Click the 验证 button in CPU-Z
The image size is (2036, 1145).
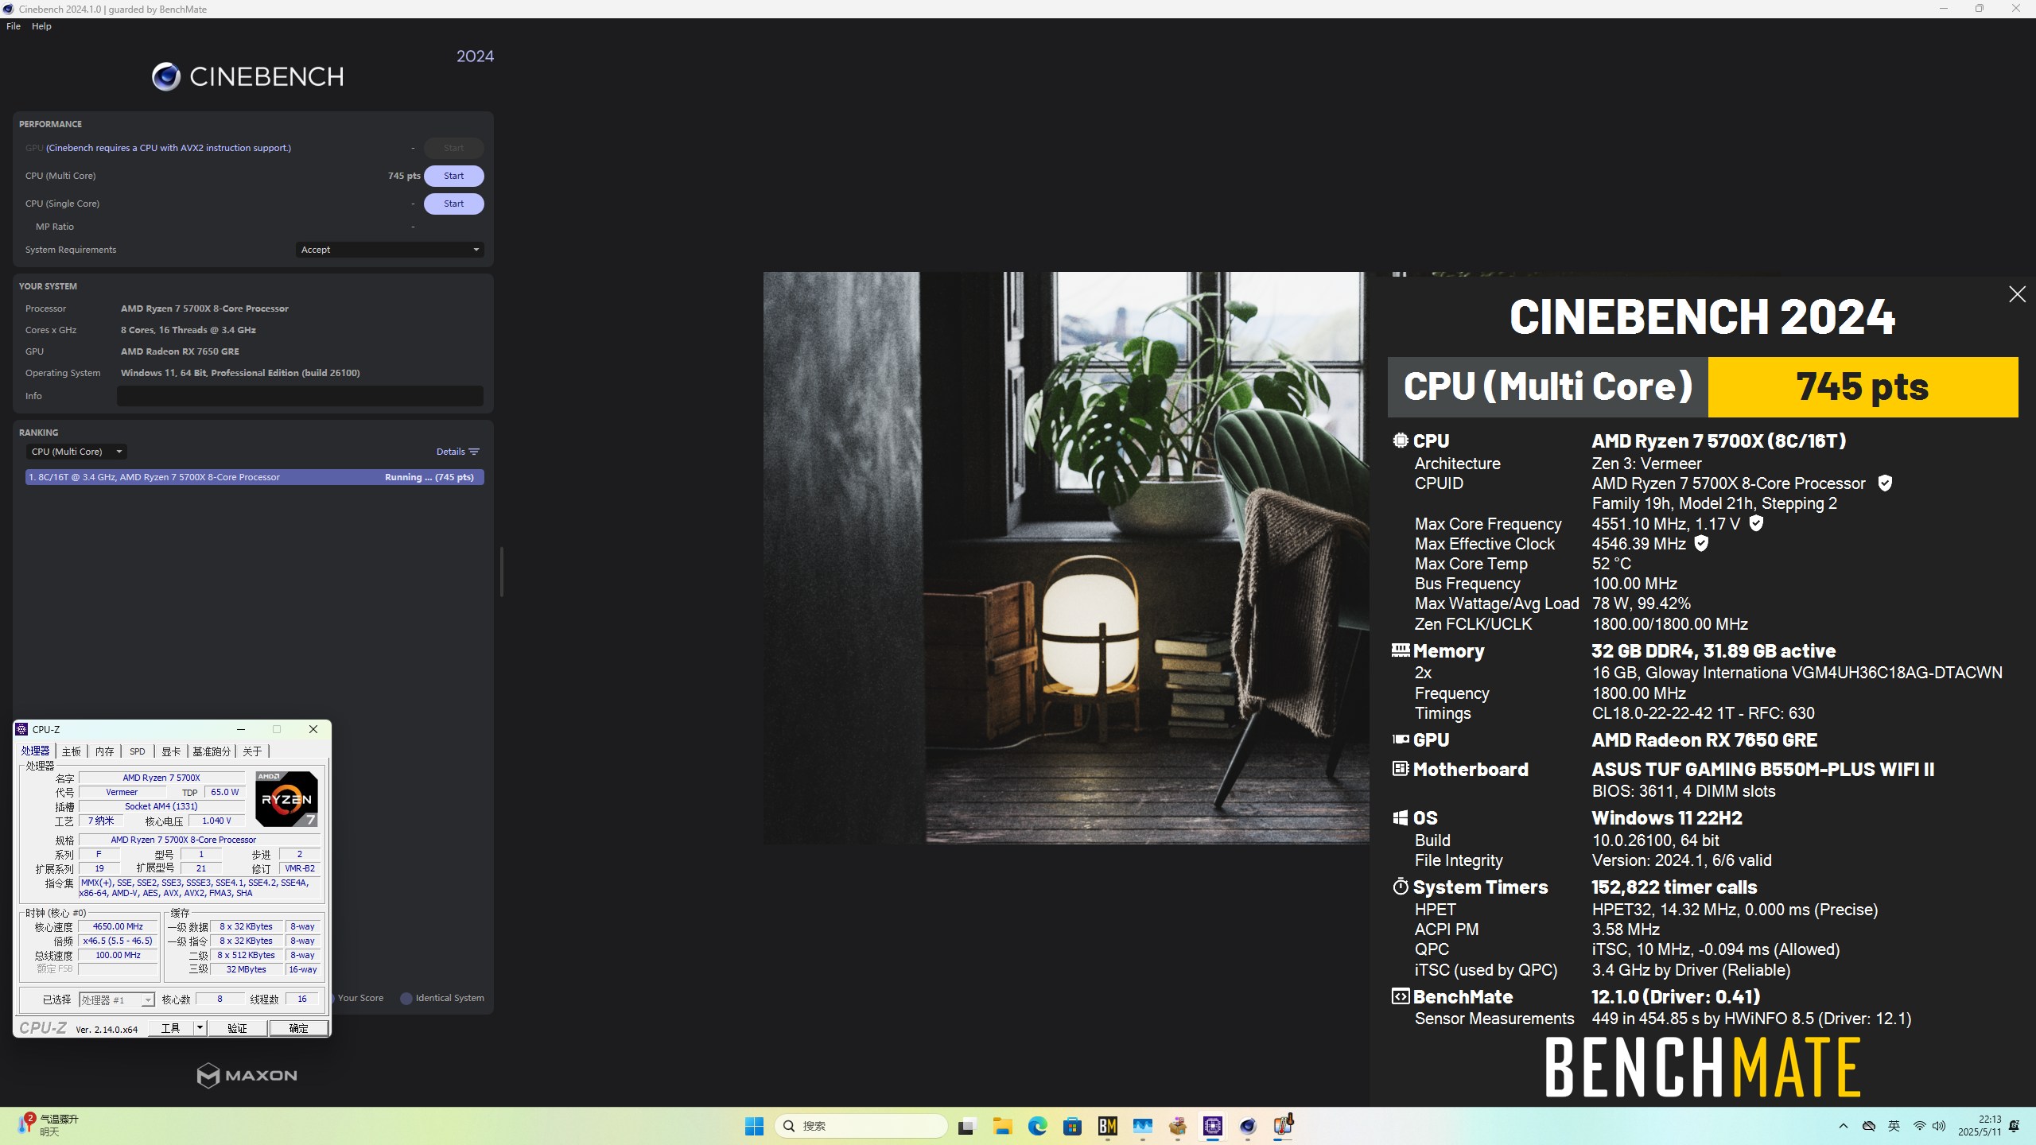(237, 1028)
